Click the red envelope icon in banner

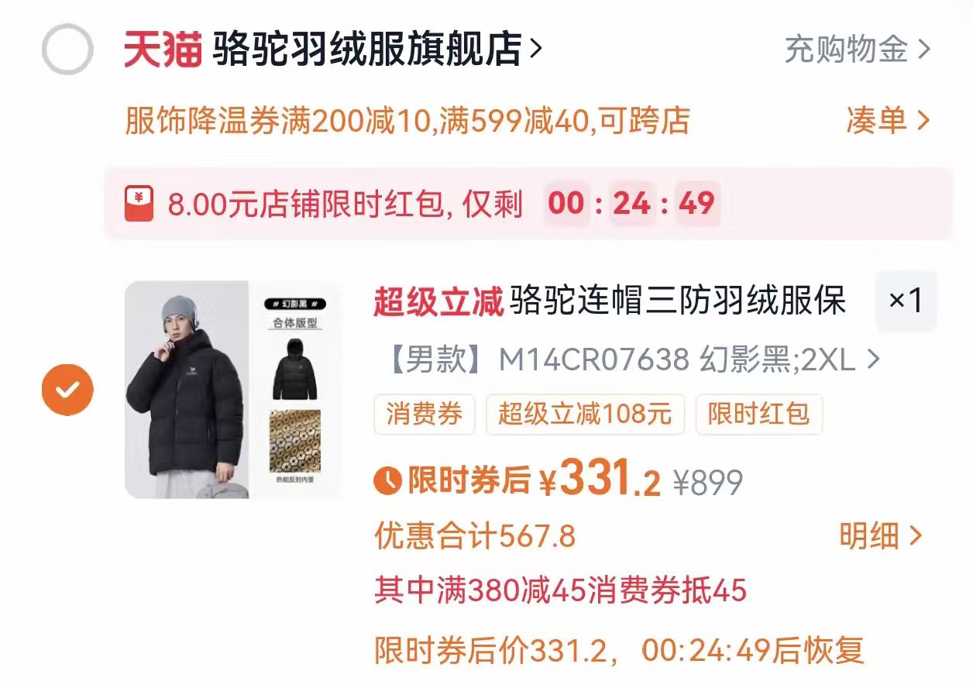click(x=139, y=205)
